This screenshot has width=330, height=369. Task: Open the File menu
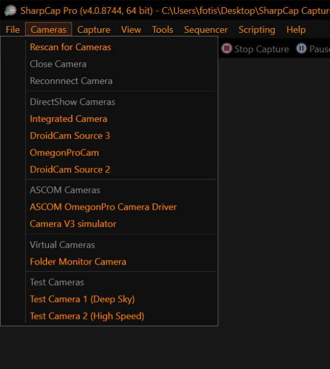pos(13,30)
